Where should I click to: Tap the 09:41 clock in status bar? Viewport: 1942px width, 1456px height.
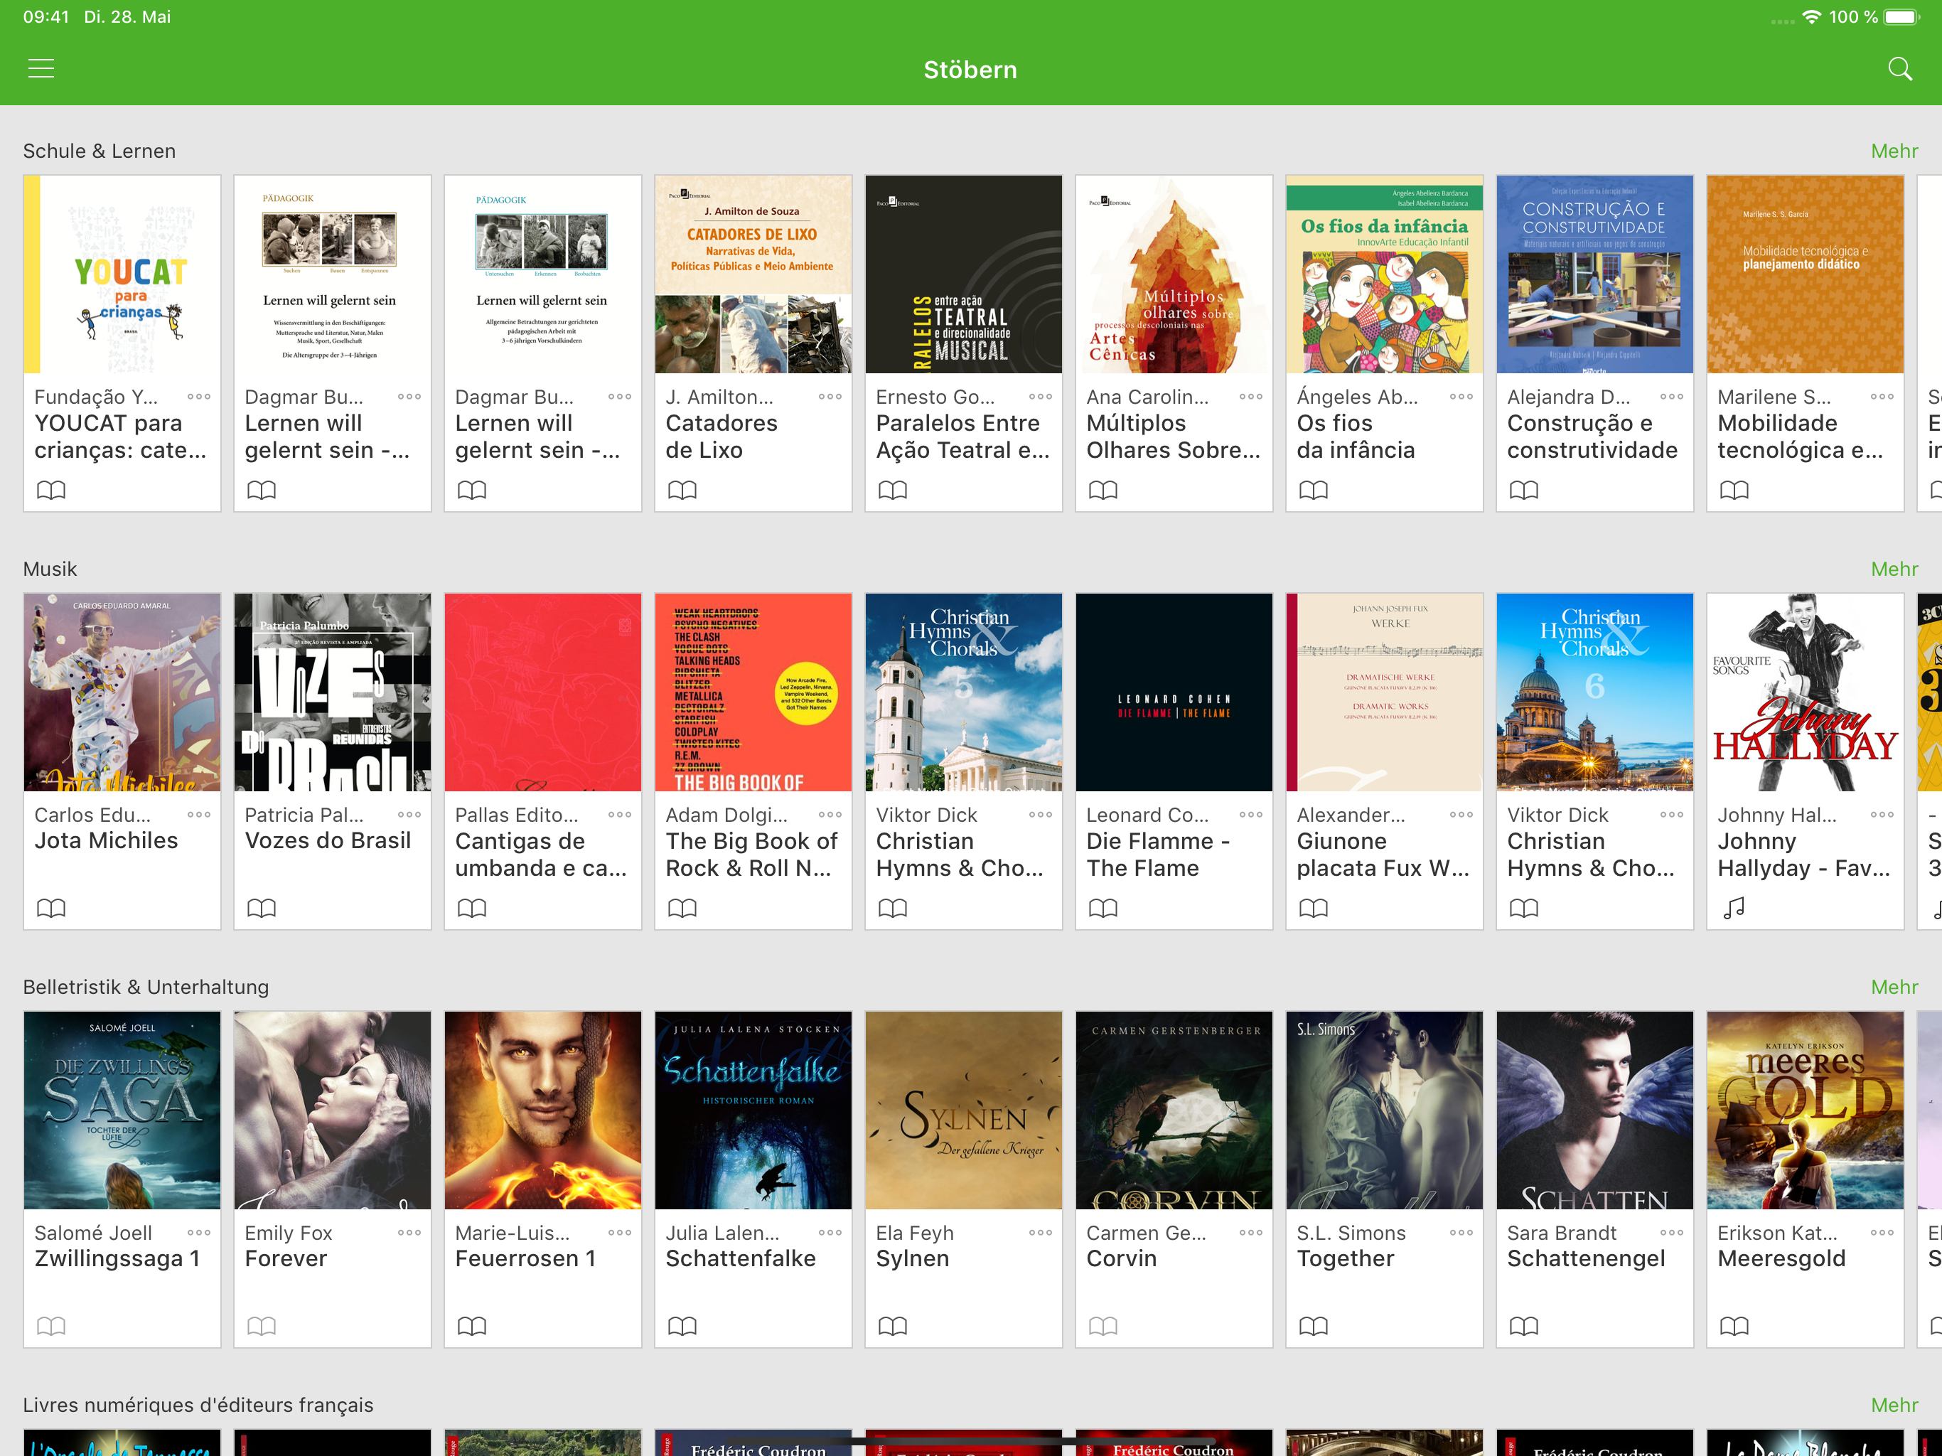[x=45, y=16]
